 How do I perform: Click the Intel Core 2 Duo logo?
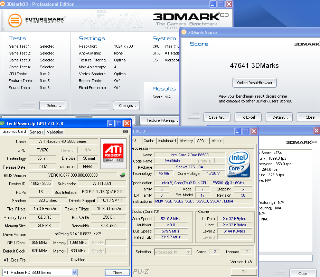pos(238,164)
